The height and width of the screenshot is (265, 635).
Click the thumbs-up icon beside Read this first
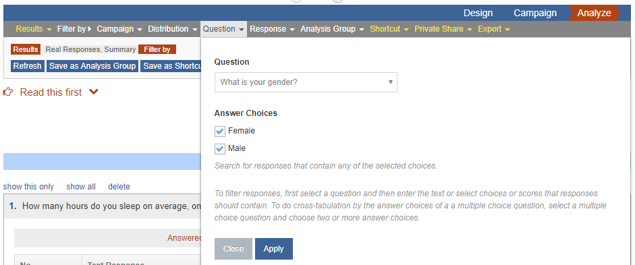pos(8,92)
